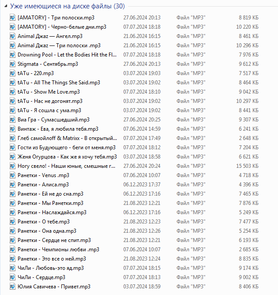Select file 'Виа Гра - Сумасшедший.mp3'
Screen dimensions: 278x295
point(53,120)
